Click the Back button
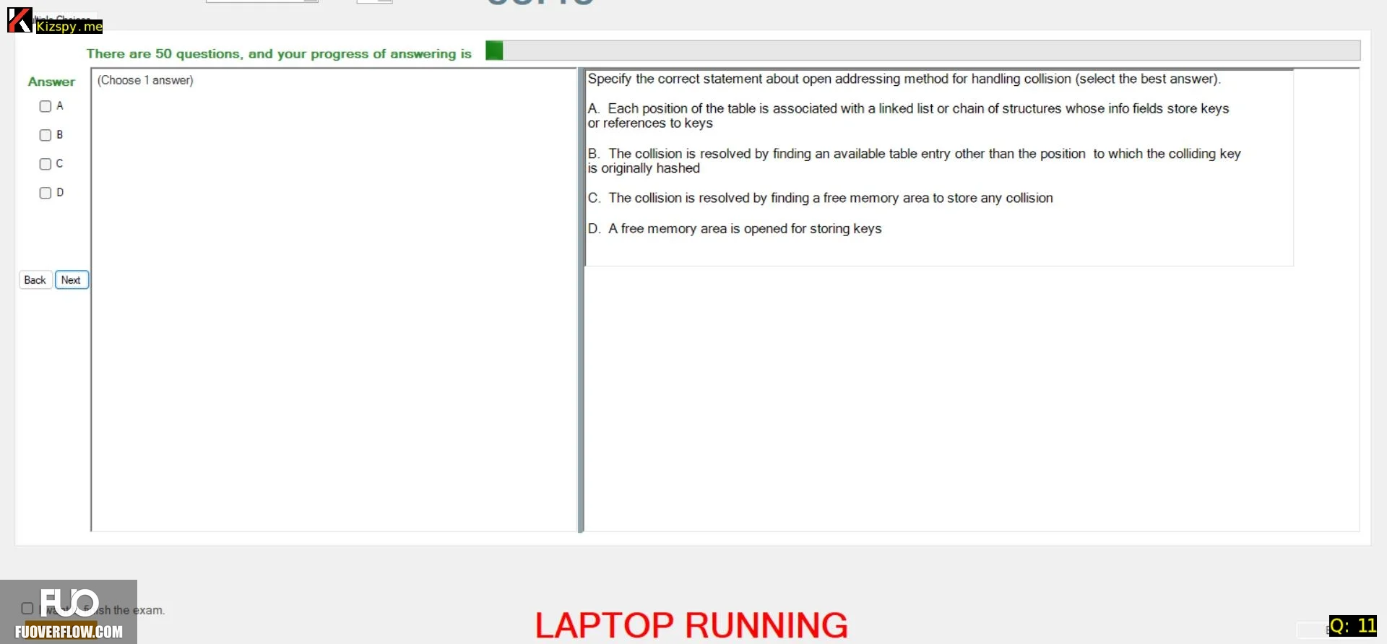 coord(35,280)
